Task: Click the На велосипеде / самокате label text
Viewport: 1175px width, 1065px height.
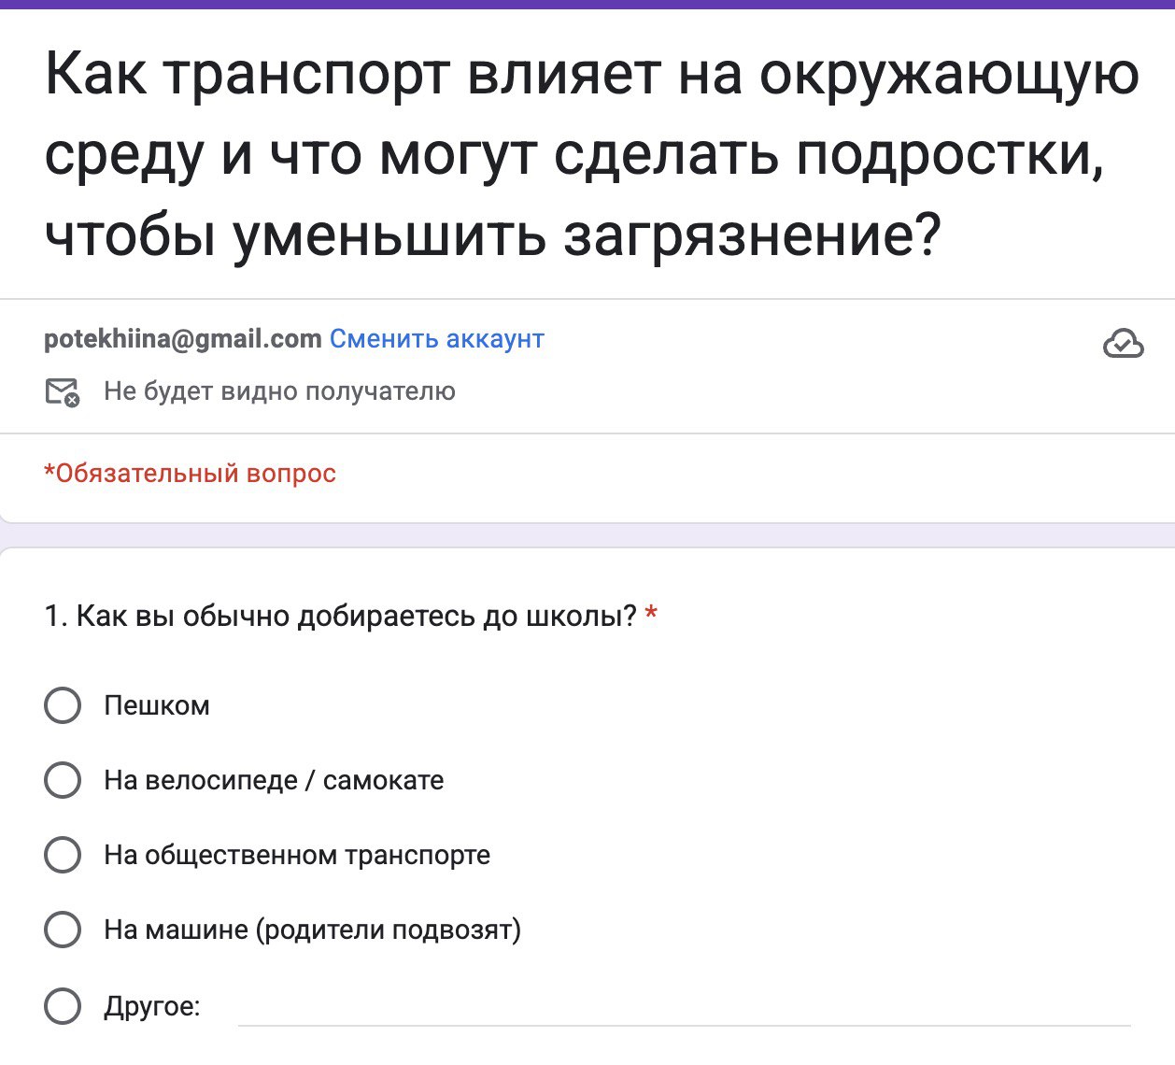Action: (274, 780)
